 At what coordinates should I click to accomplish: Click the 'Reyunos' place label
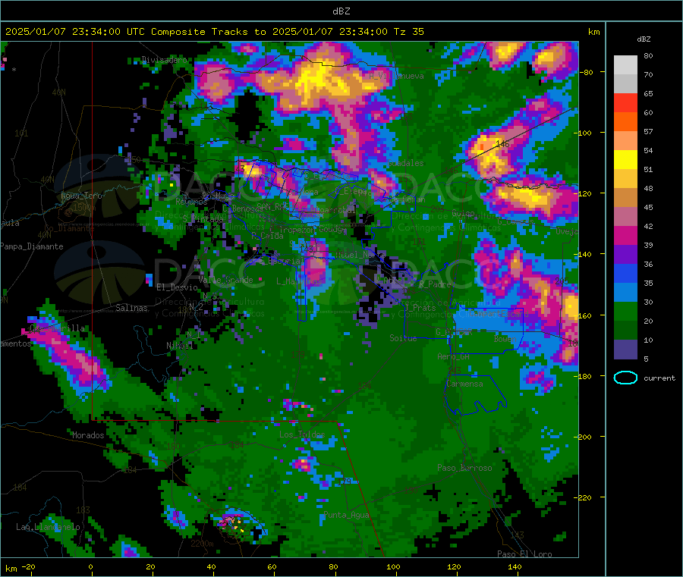click(x=191, y=202)
